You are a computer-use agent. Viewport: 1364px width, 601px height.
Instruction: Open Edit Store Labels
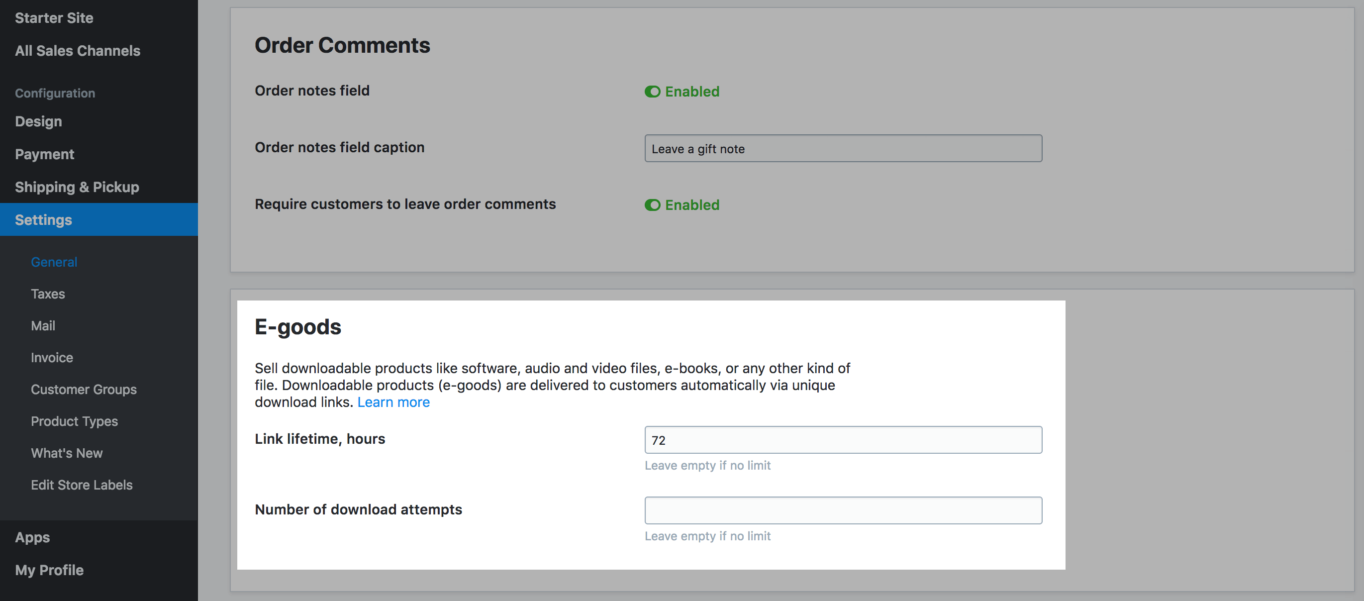click(x=82, y=485)
